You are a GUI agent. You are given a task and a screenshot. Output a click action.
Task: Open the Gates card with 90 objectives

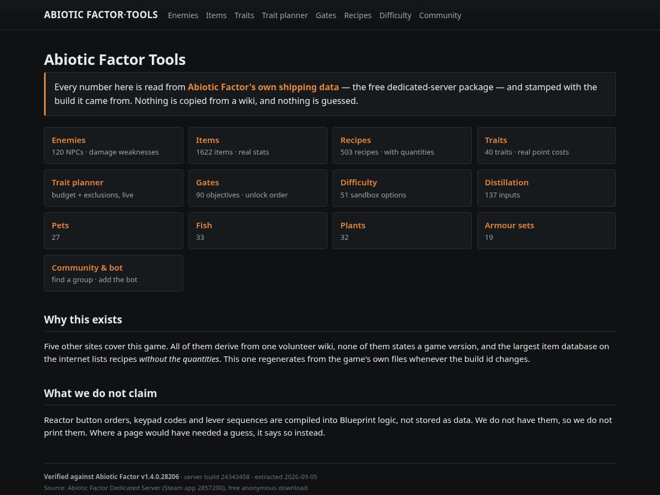click(258, 188)
